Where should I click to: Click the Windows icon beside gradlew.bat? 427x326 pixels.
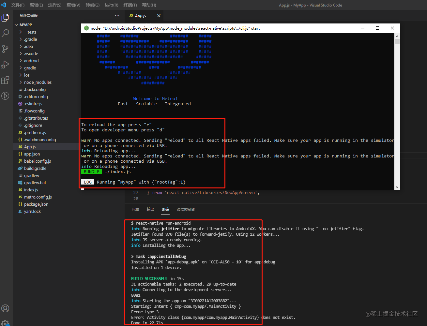[x=20, y=183]
